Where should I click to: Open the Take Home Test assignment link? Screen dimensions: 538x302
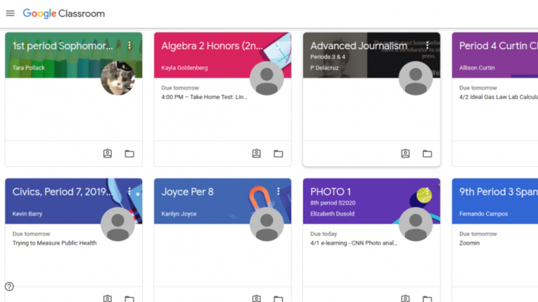click(x=204, y=97)
